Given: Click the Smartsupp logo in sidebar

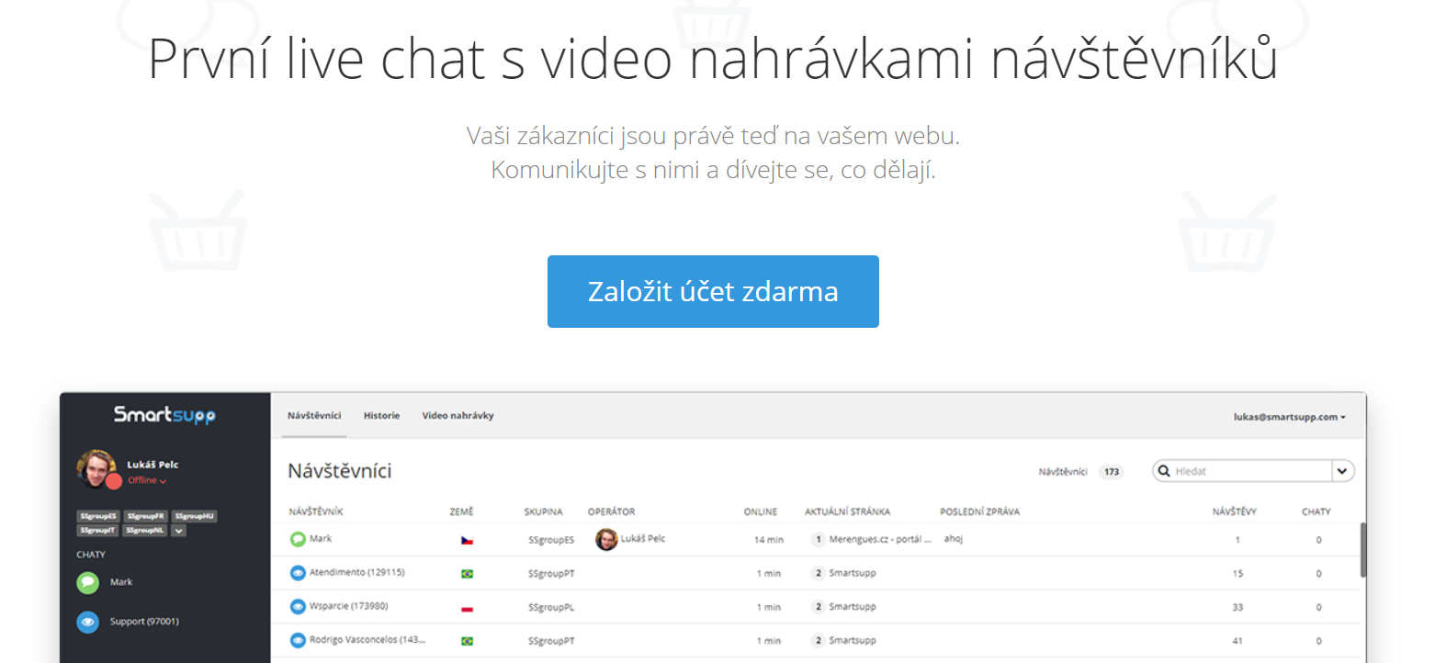Looking at the screenshot, I should click(x=164, y=415).
